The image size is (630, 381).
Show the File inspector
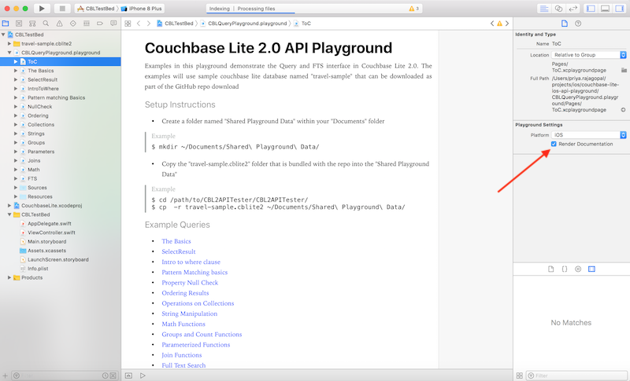(565, 24)
